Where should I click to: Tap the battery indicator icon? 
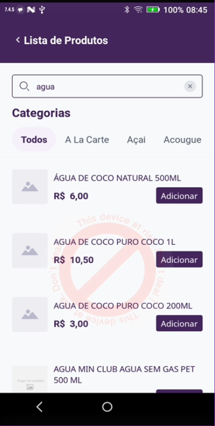click(153, 10)
